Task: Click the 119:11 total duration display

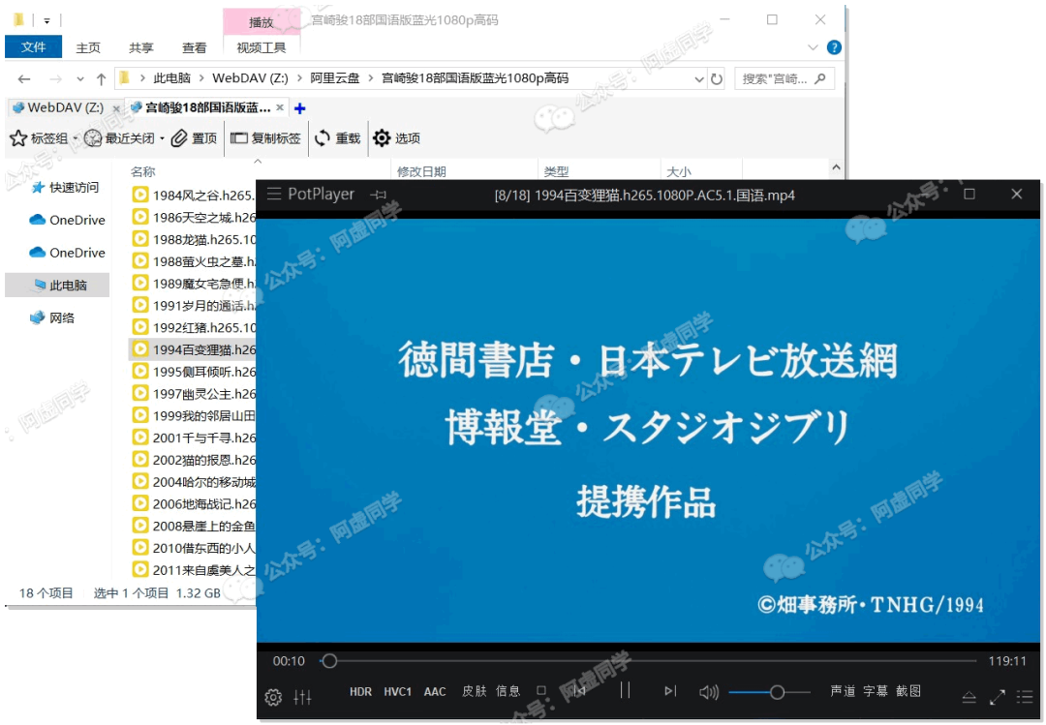Action: coord(1006,661)
